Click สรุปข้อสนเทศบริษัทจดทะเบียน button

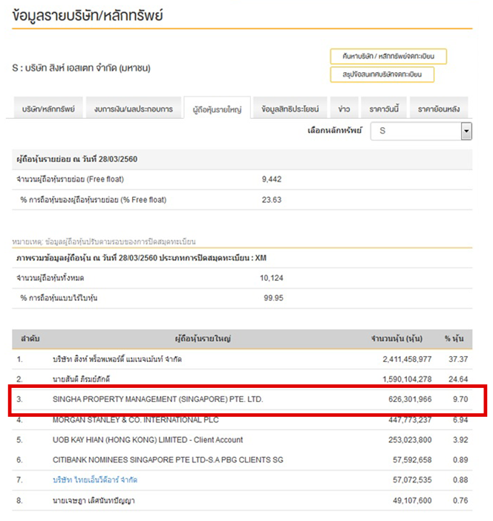pyautogui.click(x=382, y=74)
